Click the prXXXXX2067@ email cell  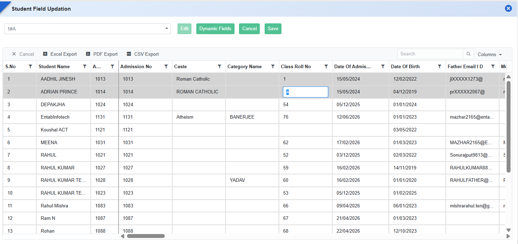click(x=472, y=92)
